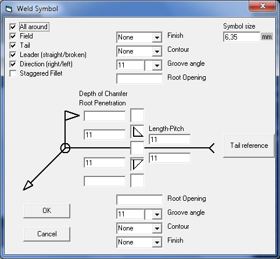Viewport: 280px width, 259px height.
Task: Enable the Staggered Fillet option
Action: click(x=13, y=73)
